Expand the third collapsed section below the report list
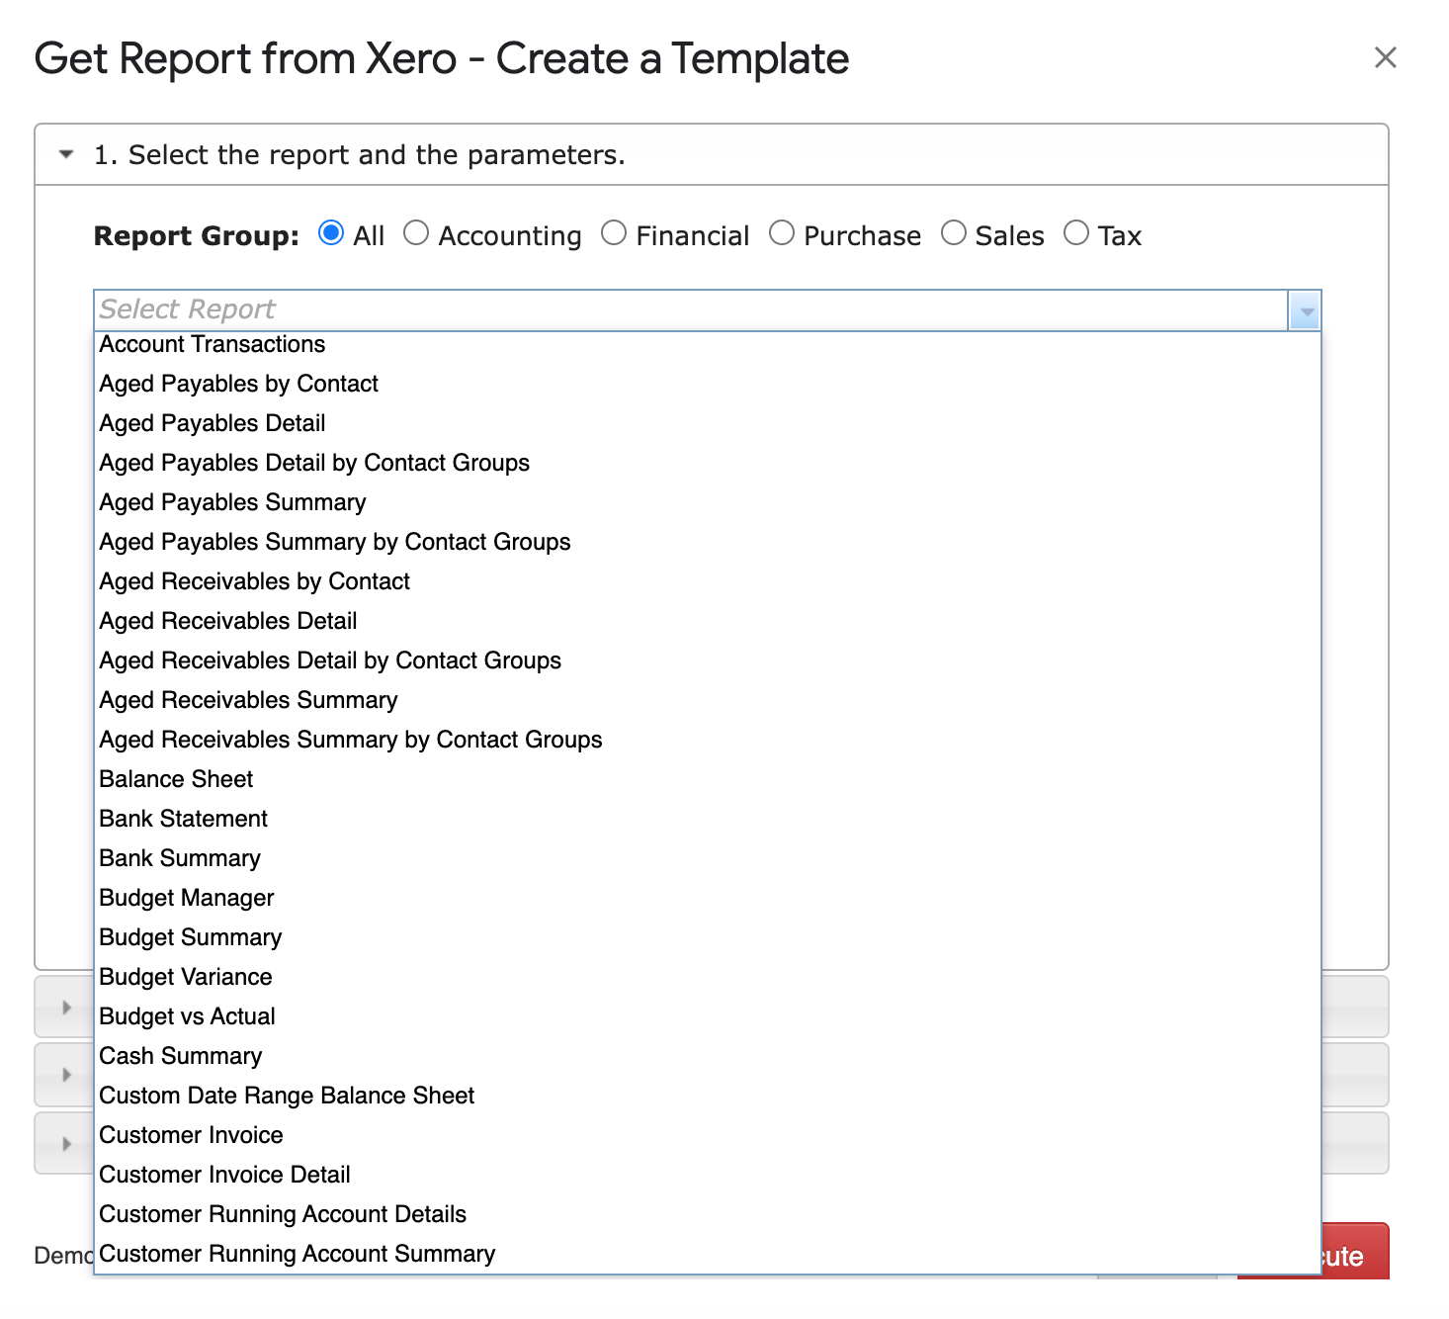1449x1319 pixels. (66, 1143)
